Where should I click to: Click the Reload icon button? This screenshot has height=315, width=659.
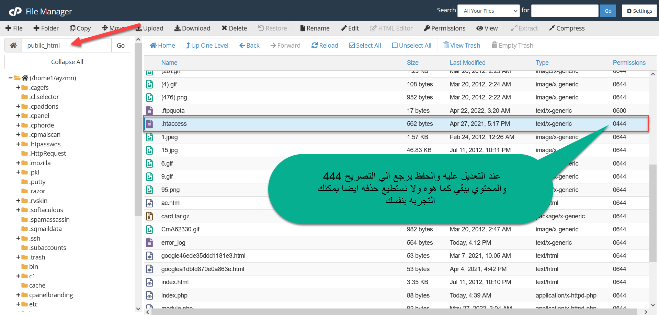314,46
